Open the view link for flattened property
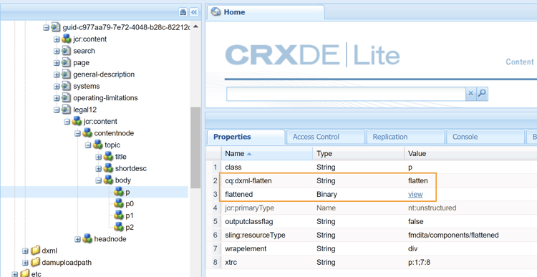Viewport: 537px width, 277px height. (415, 194)
